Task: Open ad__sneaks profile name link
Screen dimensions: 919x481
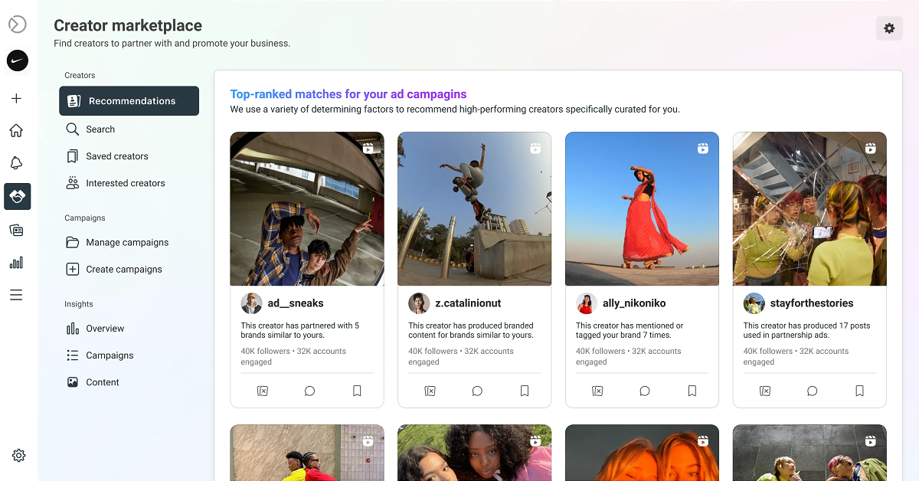Action: point(296,303)
